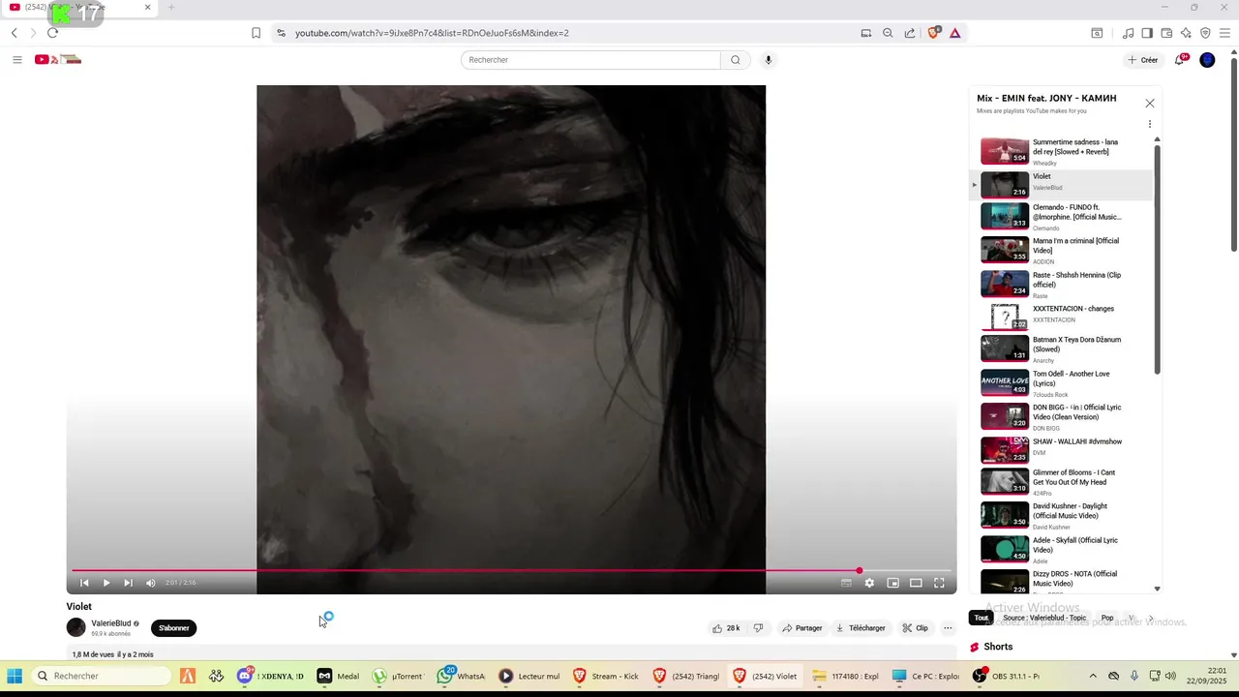Image resolution: width=1239 pixels, height=697 pixels.
Task: Bookmark this page icon
Action: (x=256, y=33)
